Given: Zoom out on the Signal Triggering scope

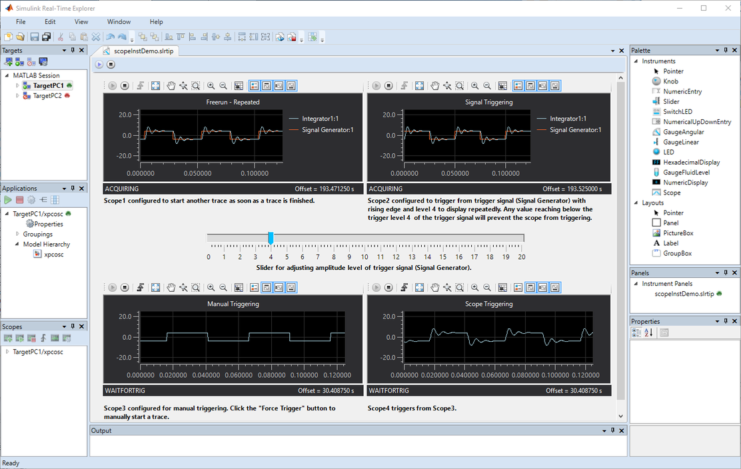Looking at the screenshot, I should [486, 85].
